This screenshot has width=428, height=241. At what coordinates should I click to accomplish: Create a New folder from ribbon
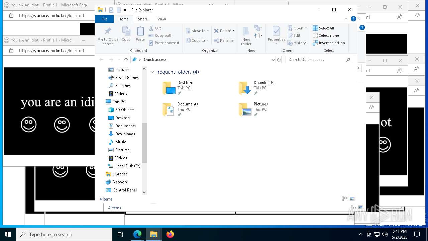click(x=246, y=36)
